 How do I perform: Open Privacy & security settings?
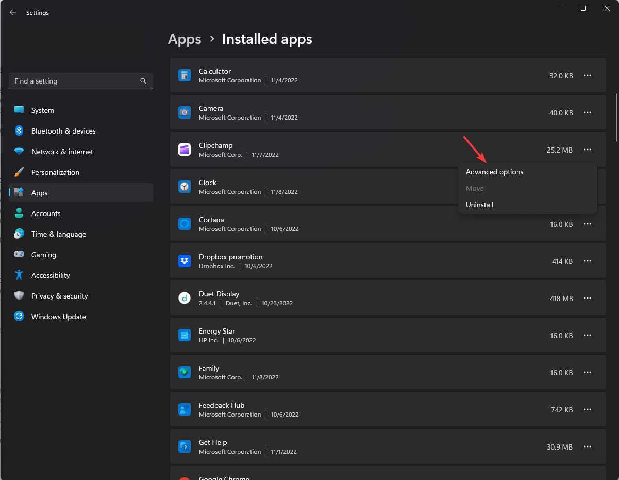click(81, 296)
